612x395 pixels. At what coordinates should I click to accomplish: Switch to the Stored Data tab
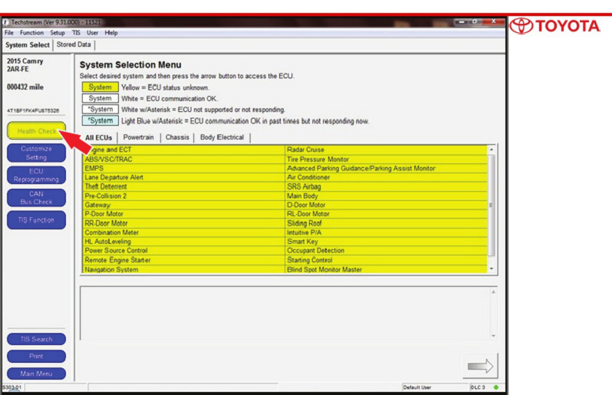tap(74, 45)
